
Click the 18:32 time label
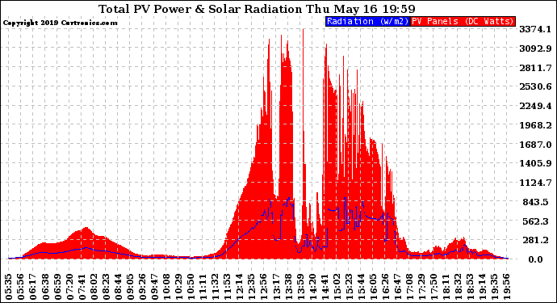click(x=458, y=287)
